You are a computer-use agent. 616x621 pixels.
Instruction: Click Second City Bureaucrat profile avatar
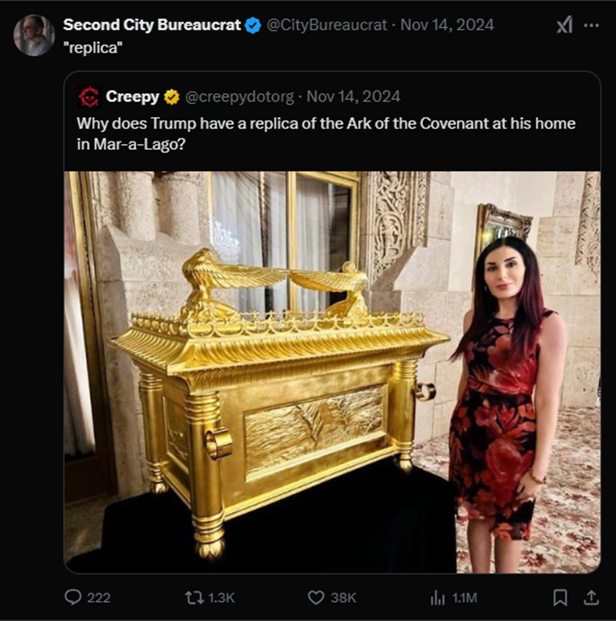(34, 35)
